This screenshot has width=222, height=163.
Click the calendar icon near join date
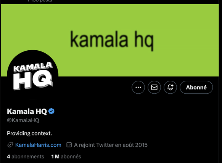[x=69, y=145]
